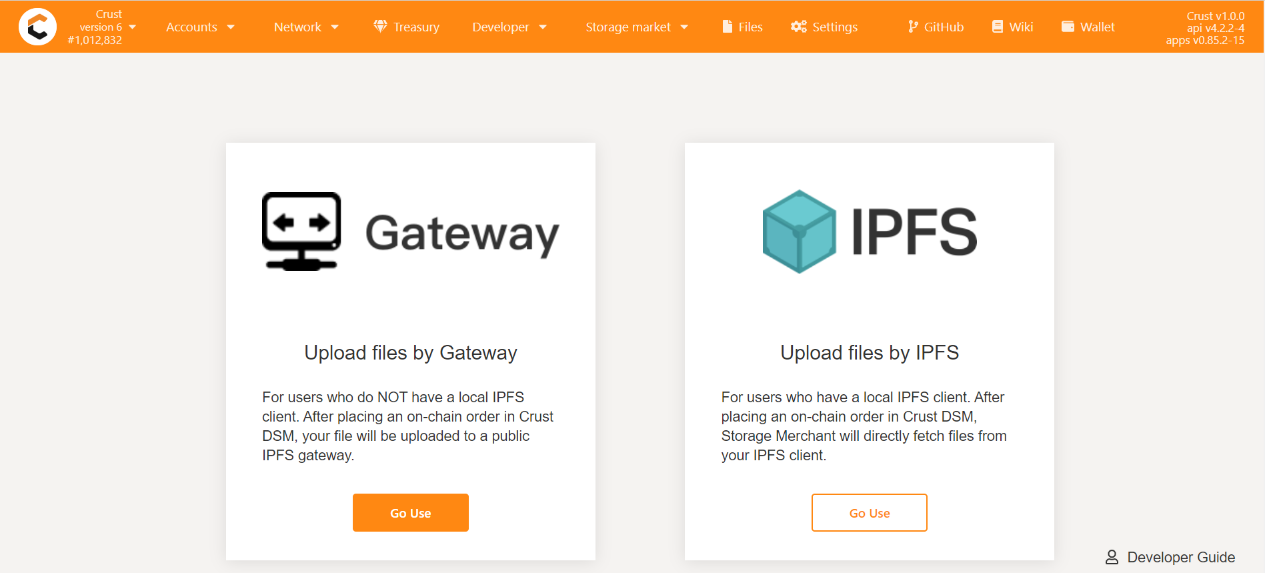Click the block number #1,012,832
This screenshot has width=1265, height=573.
(95, 40)
